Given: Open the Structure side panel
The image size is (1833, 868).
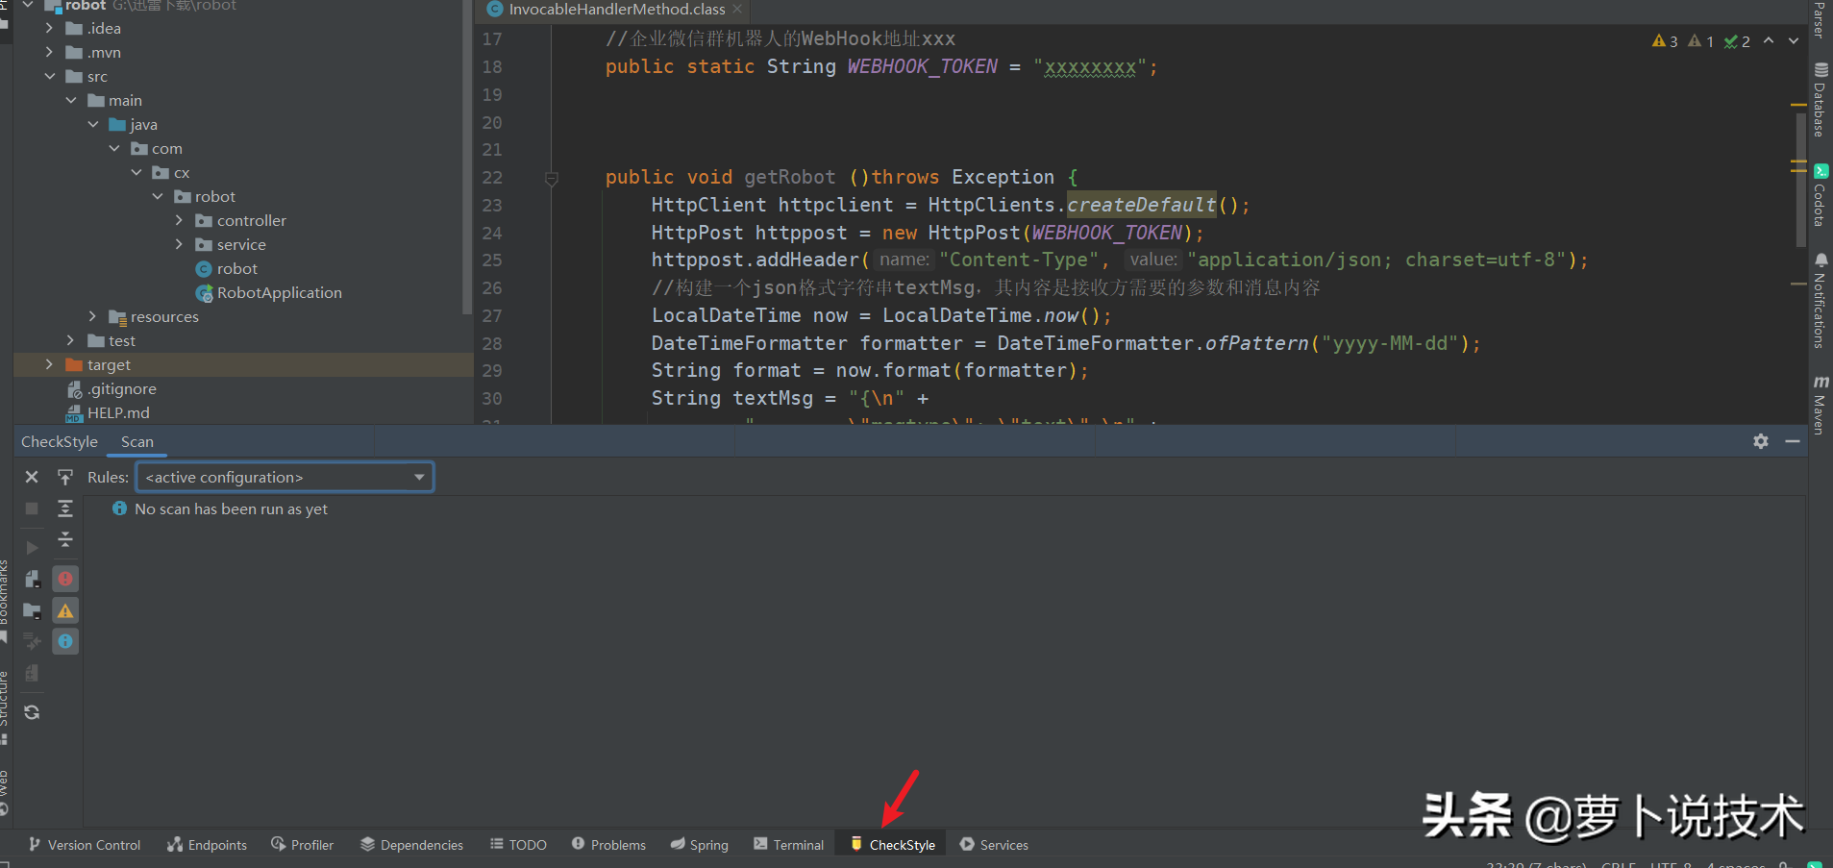Looking at the screenshot, I should click(5, 707).
